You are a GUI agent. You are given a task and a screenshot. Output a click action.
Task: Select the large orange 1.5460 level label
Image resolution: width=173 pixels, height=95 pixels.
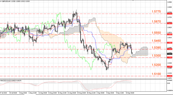click(156, 41)
